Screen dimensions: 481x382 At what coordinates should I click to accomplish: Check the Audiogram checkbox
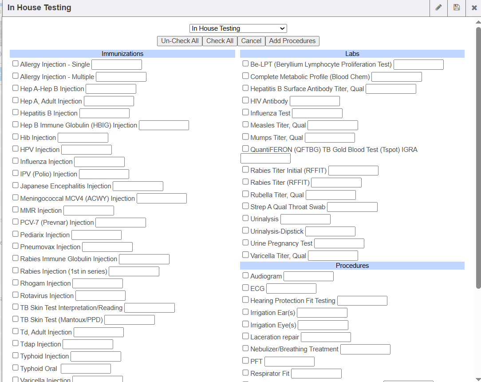(x=245, y=275)
